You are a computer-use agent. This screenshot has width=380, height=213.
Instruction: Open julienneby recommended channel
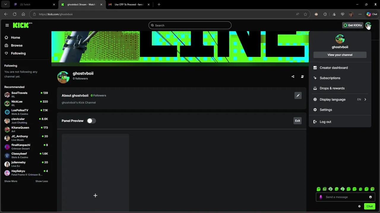point(26,164)
